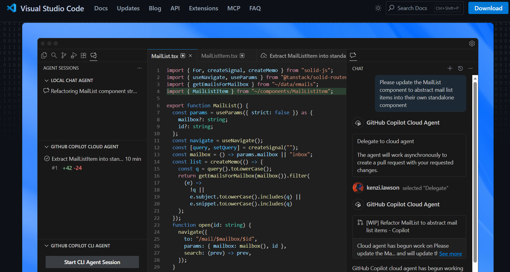Open the CHAT panel more actions ellipsis
Viewport: 510px width, 272px height.
(470, 68)
